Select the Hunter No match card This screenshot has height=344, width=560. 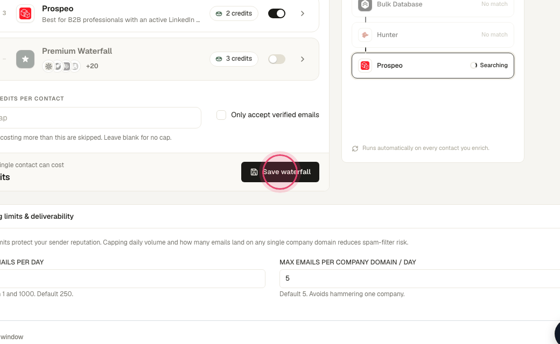click(x=433, y=35)
